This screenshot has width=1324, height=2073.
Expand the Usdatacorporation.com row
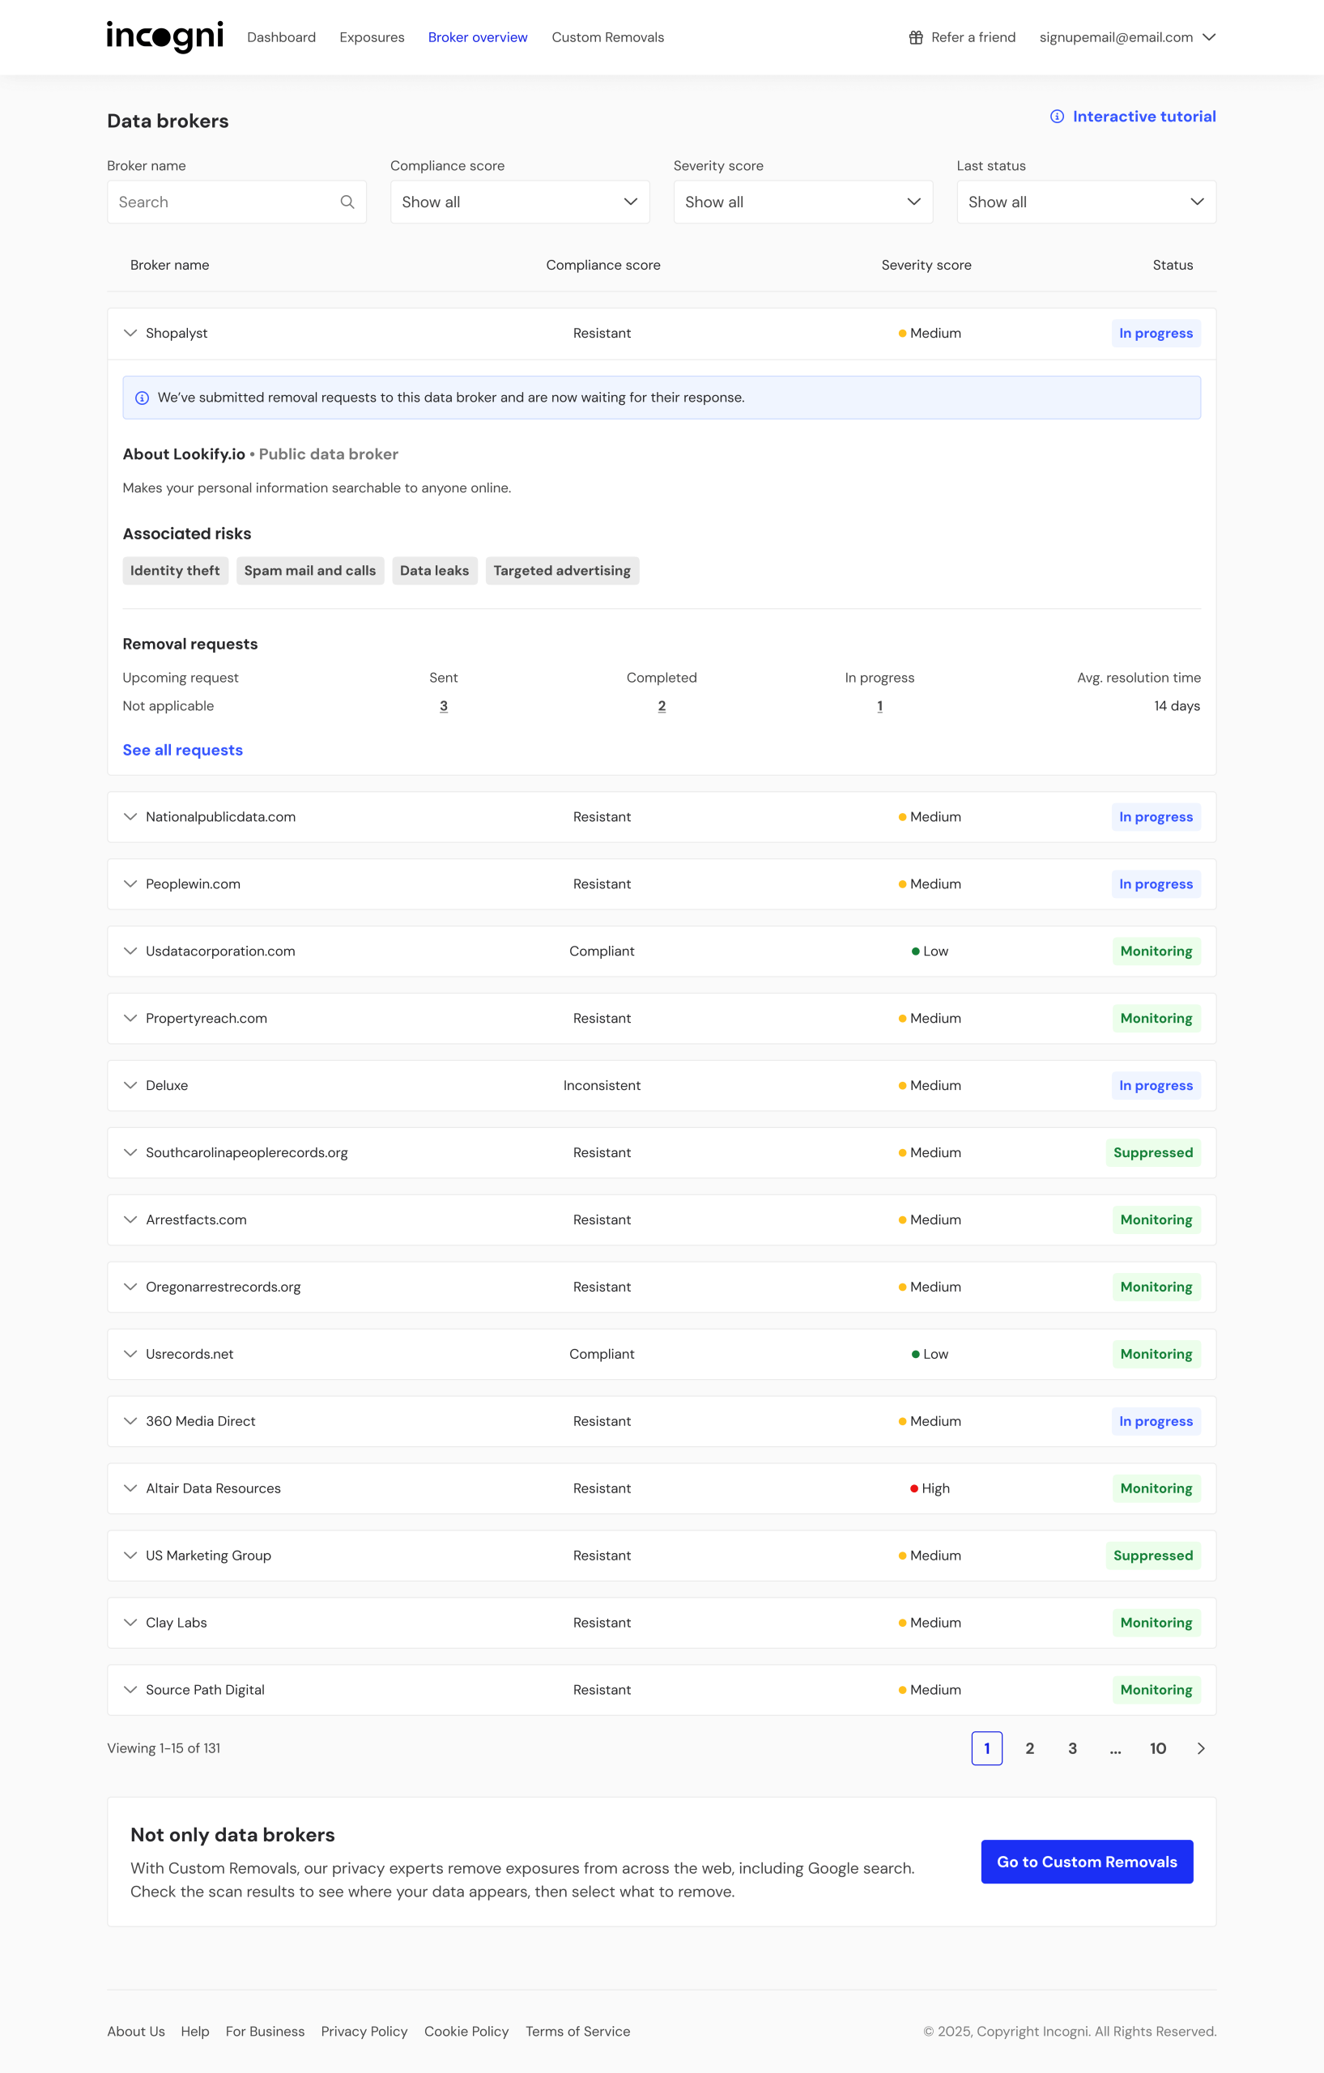(x=130, y=951)
